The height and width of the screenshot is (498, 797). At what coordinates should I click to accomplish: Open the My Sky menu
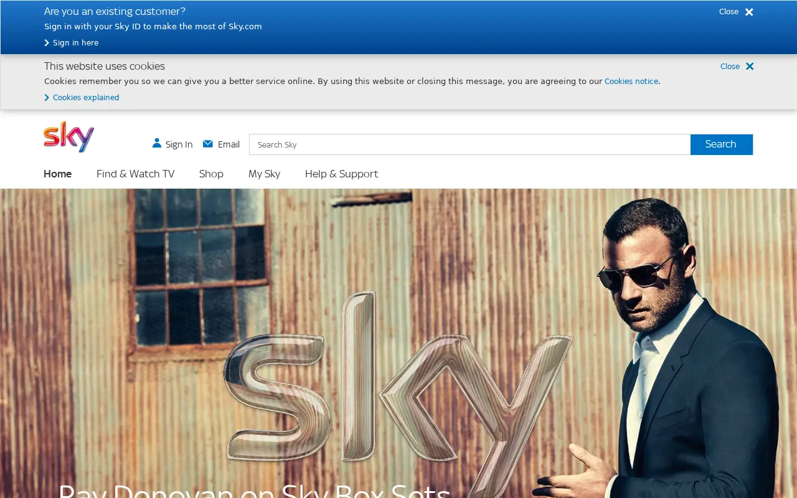tap(264, 174)
